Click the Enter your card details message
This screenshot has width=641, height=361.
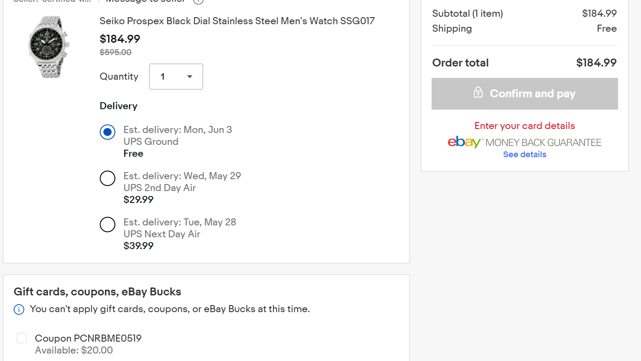pos(525,126)
